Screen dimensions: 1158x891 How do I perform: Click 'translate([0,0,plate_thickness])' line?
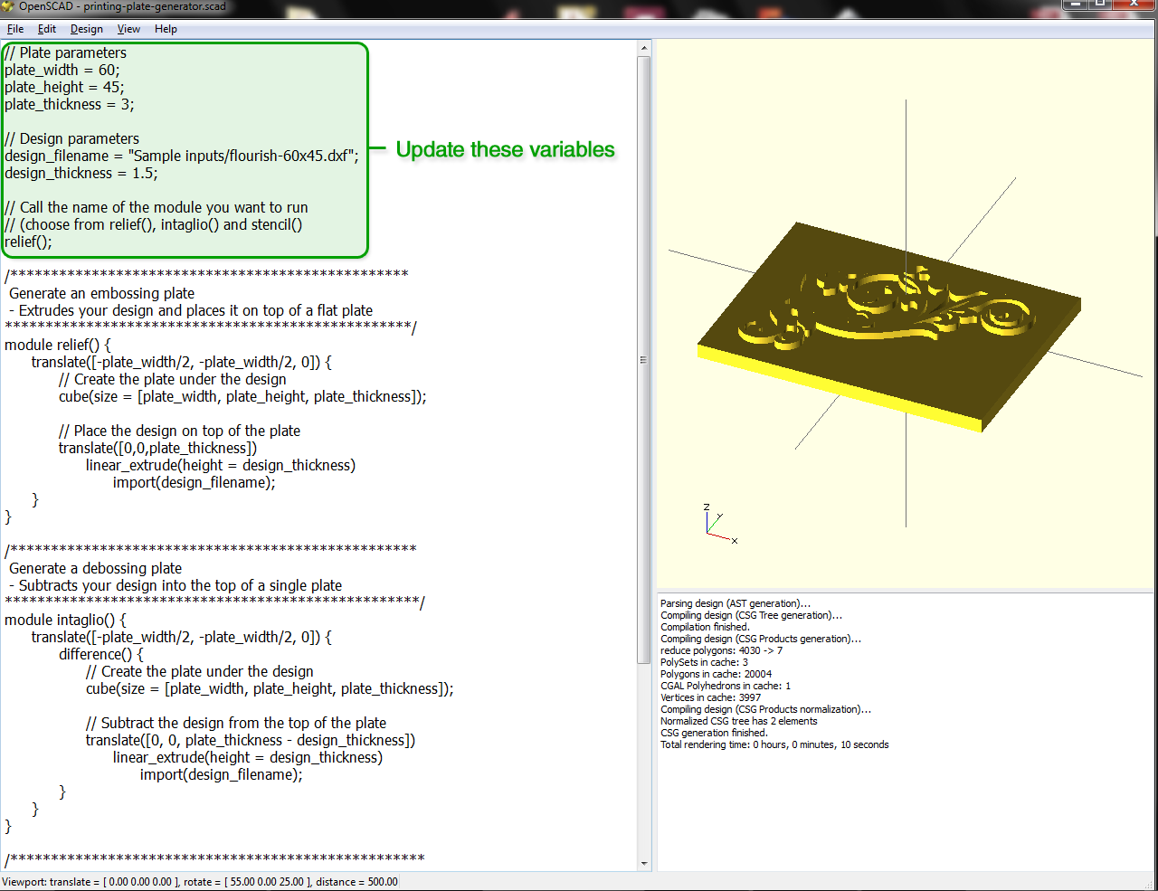point(158,448)
